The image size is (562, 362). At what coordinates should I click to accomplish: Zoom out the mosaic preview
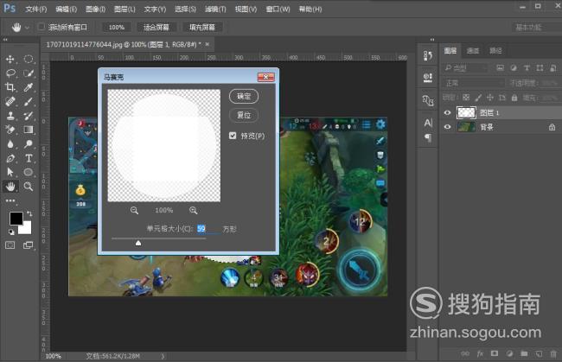(134, 211)
